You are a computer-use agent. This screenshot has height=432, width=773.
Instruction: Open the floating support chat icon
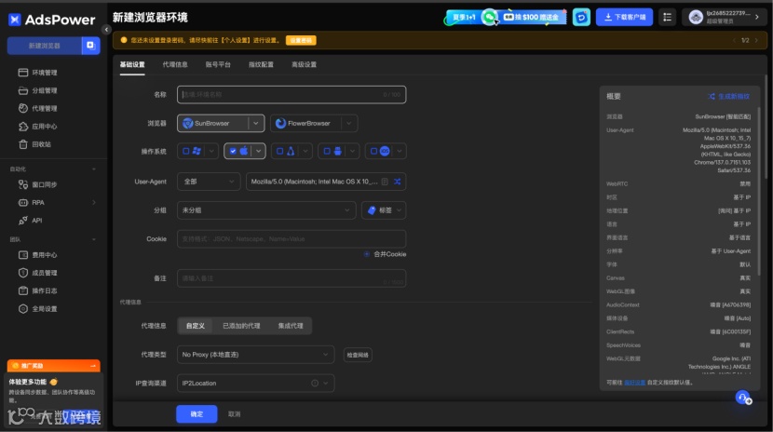coord(743,398)
